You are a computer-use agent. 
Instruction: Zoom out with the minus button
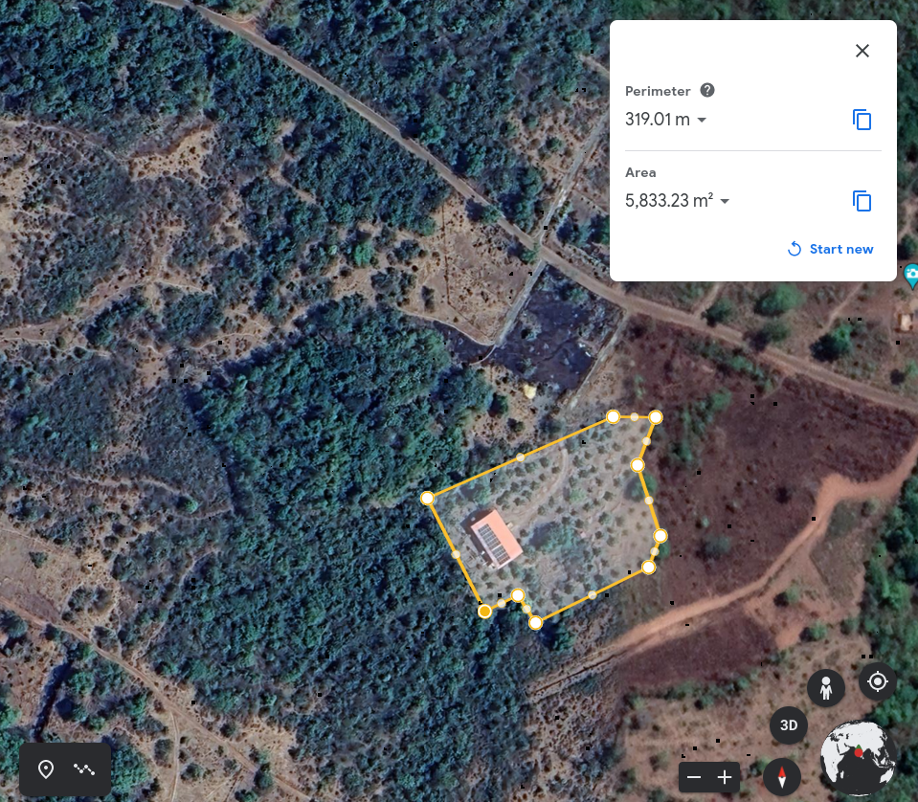(694, 777)
